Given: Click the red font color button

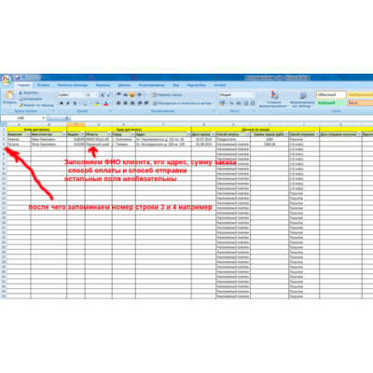Looking at the screenshot, I should tap(105, 104).
